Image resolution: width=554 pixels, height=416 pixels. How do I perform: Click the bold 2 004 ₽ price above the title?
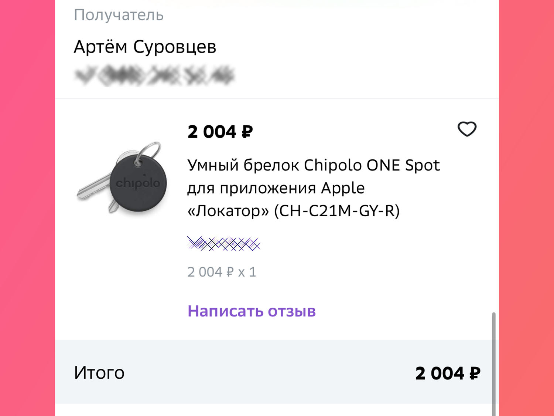point(220,132)
